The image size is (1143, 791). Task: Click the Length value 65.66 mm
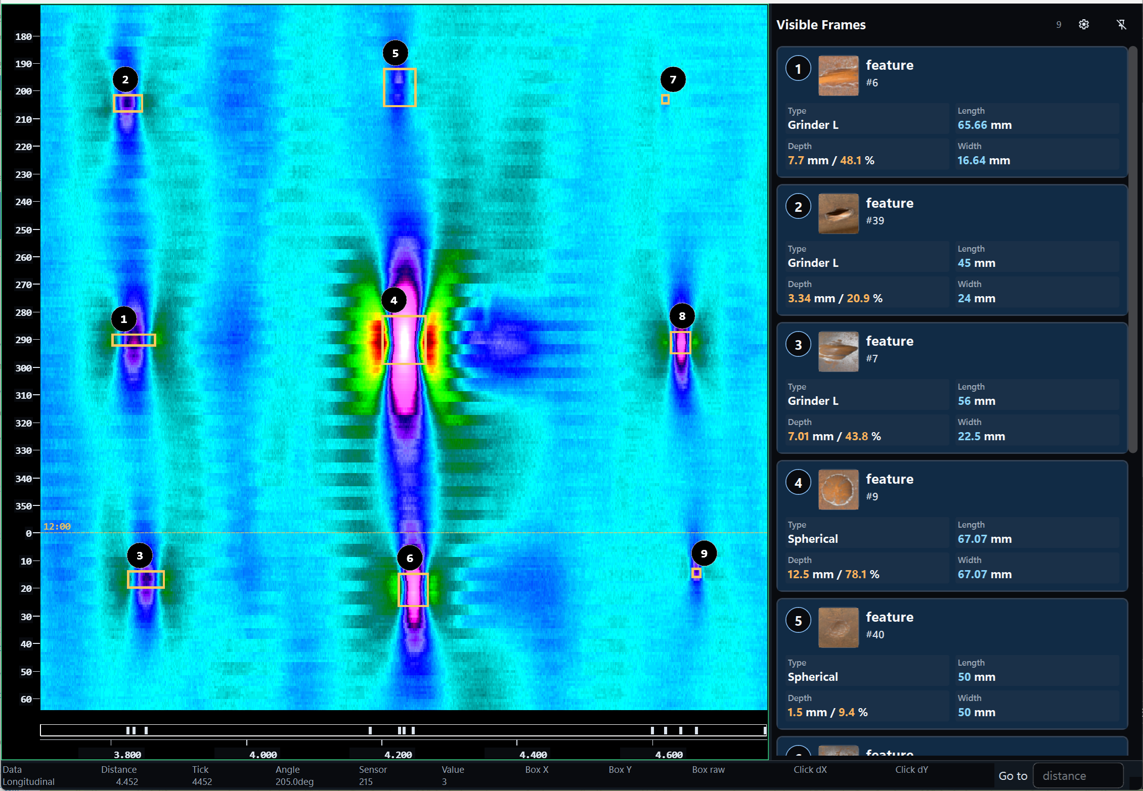(x=984, y=125)
